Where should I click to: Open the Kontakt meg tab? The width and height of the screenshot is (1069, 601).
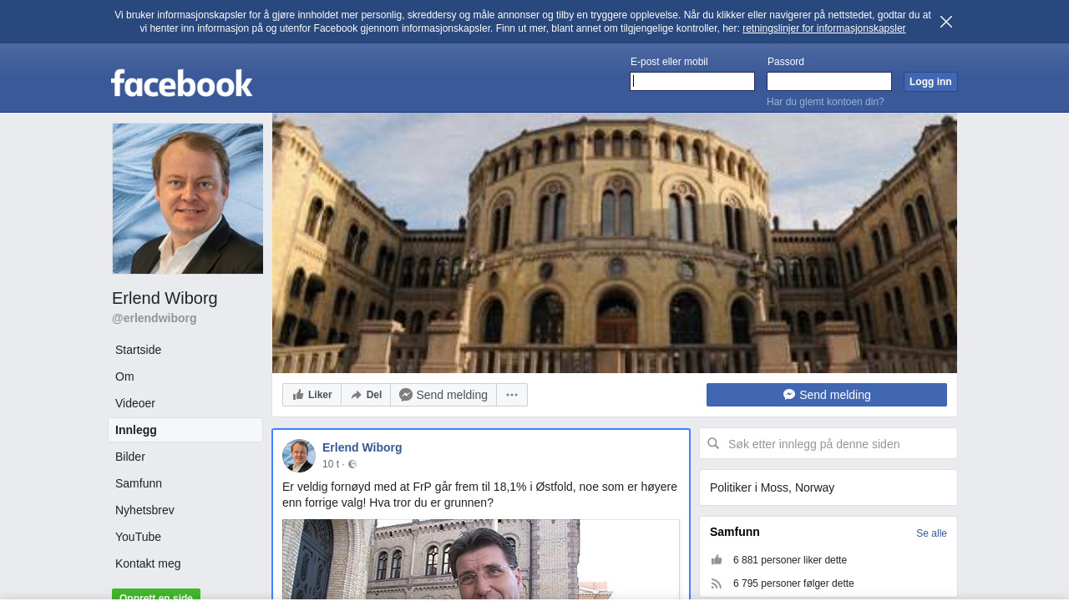pos(185,563)
